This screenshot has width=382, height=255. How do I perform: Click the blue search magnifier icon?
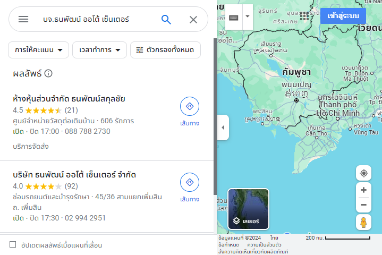click(x=166, y=19)
